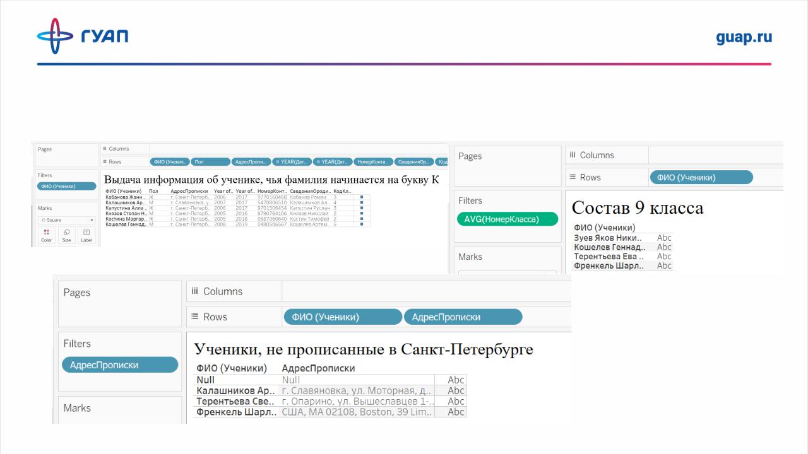808x454 pixels.
Task: Open the guap.ru link
Action: click(x=744, y=37)
